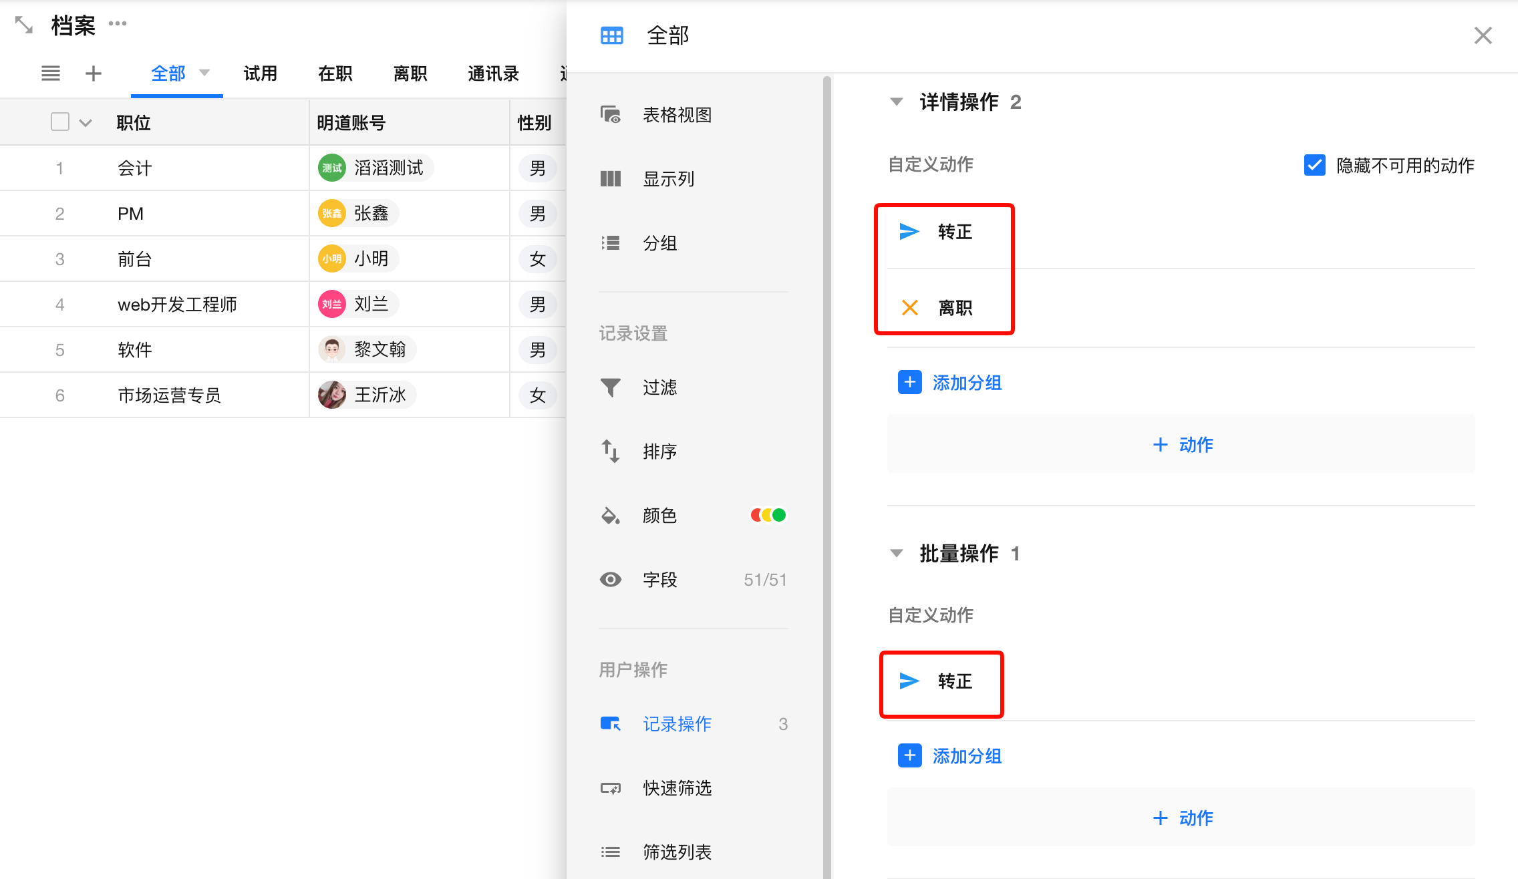This screenshot has height=879, width=1518.
Task: Tick the select-all checkbox in table header
Action: [60, 122]
